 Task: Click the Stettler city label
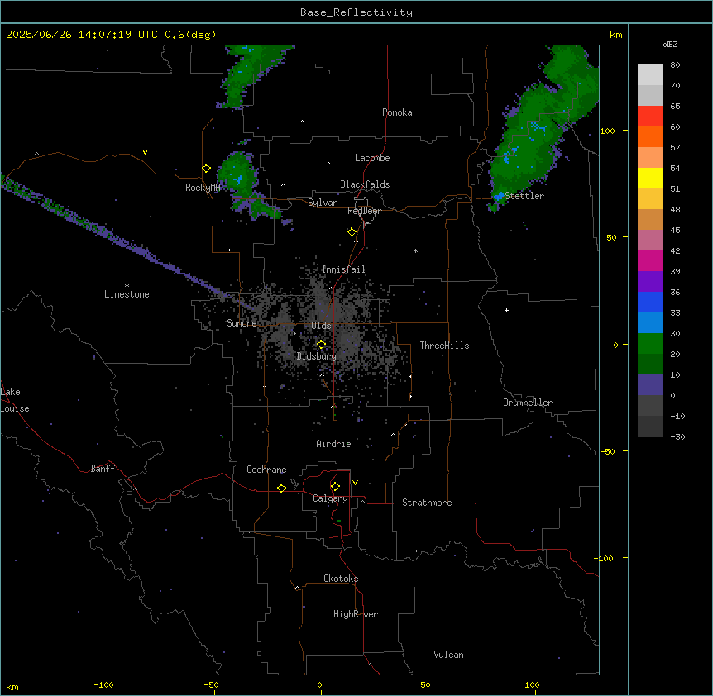[524, 196]
